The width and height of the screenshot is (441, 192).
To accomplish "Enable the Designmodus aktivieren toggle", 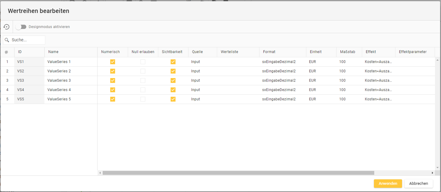I will coord(21,27).
